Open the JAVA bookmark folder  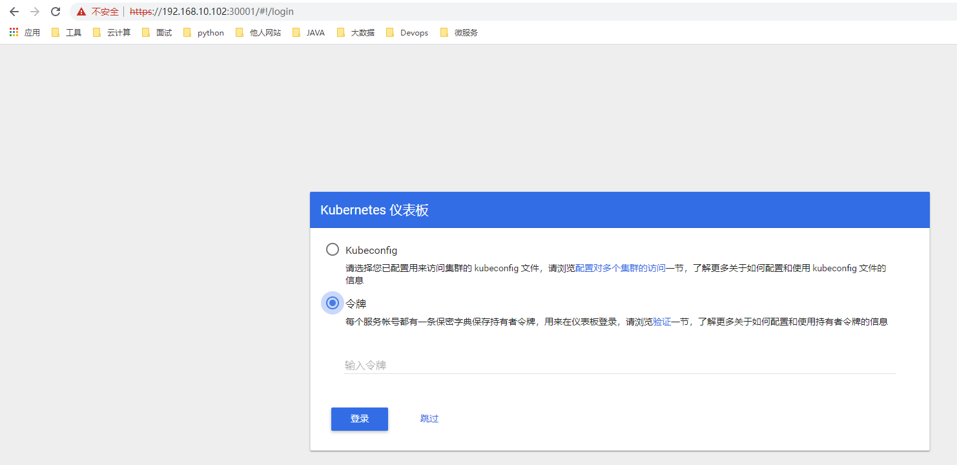[x=309, y=32]
